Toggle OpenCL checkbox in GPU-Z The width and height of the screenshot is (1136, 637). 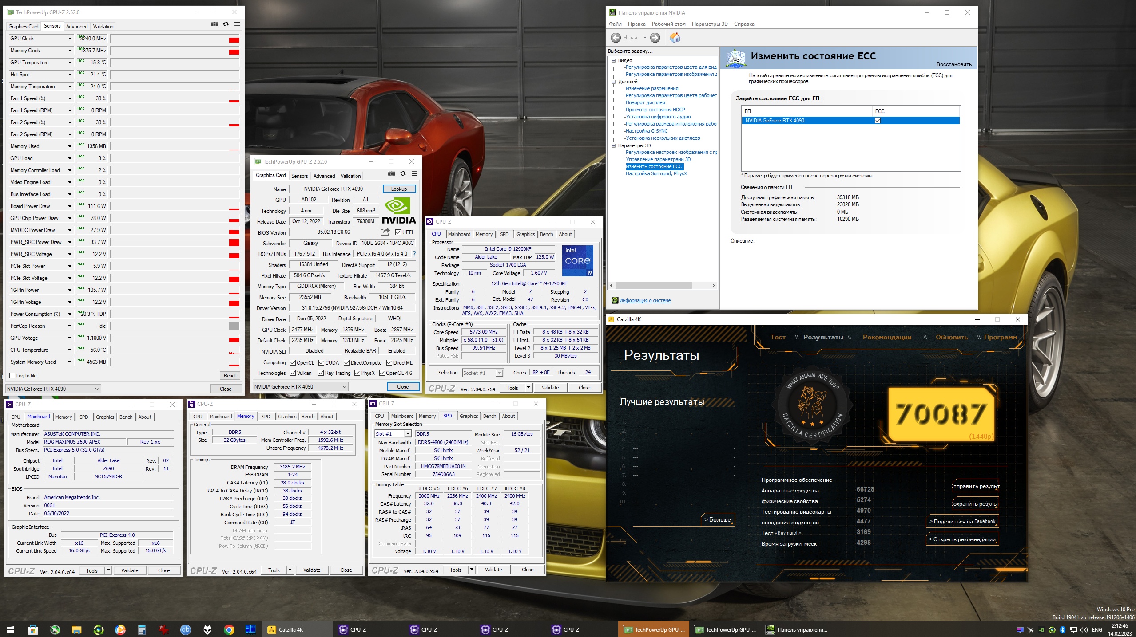click(293, 363)
